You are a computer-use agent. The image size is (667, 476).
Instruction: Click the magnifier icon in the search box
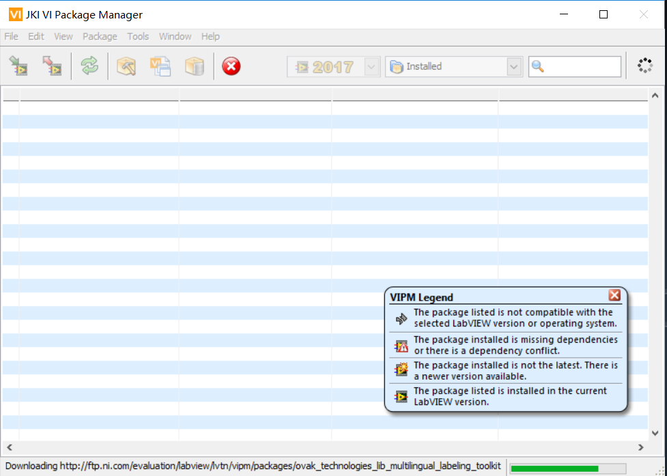538,66
